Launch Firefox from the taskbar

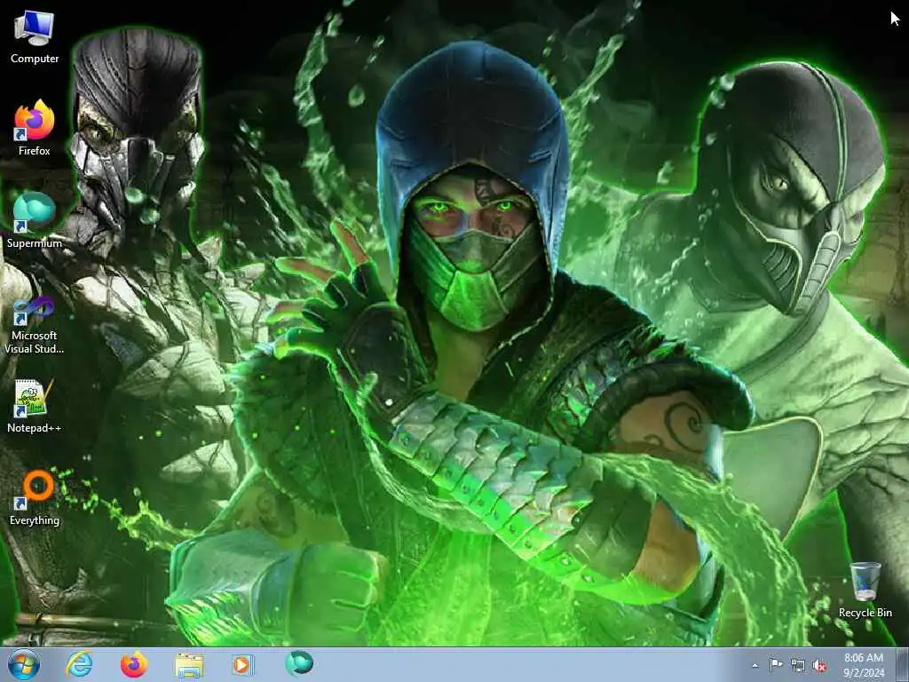tap(134, 664)
